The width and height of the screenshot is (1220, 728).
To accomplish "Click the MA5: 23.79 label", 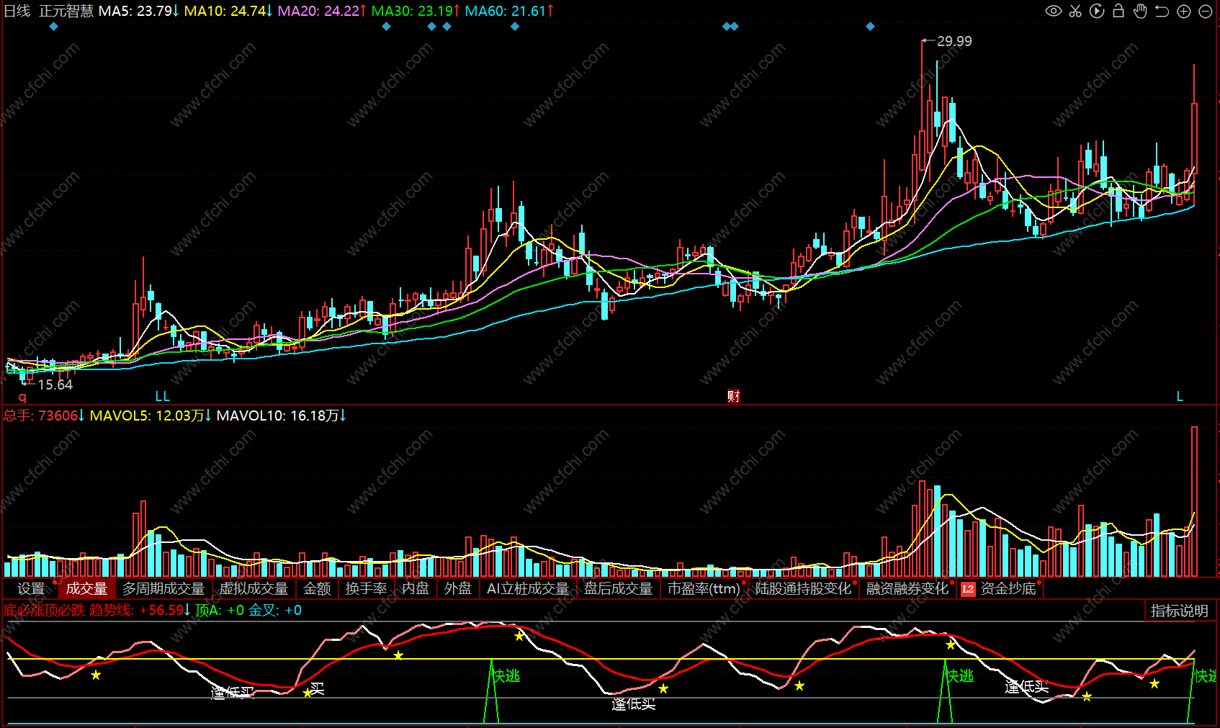I will (139, 11).
